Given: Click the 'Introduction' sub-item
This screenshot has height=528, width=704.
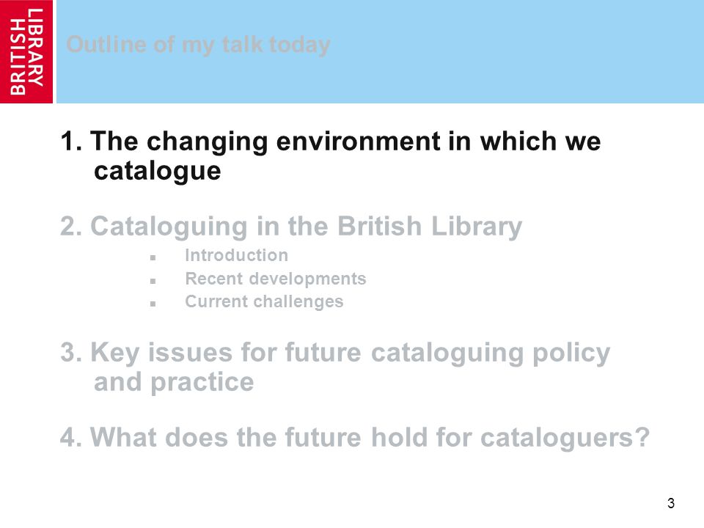Looking at the screenshot, I should click(x=237, y=255).
